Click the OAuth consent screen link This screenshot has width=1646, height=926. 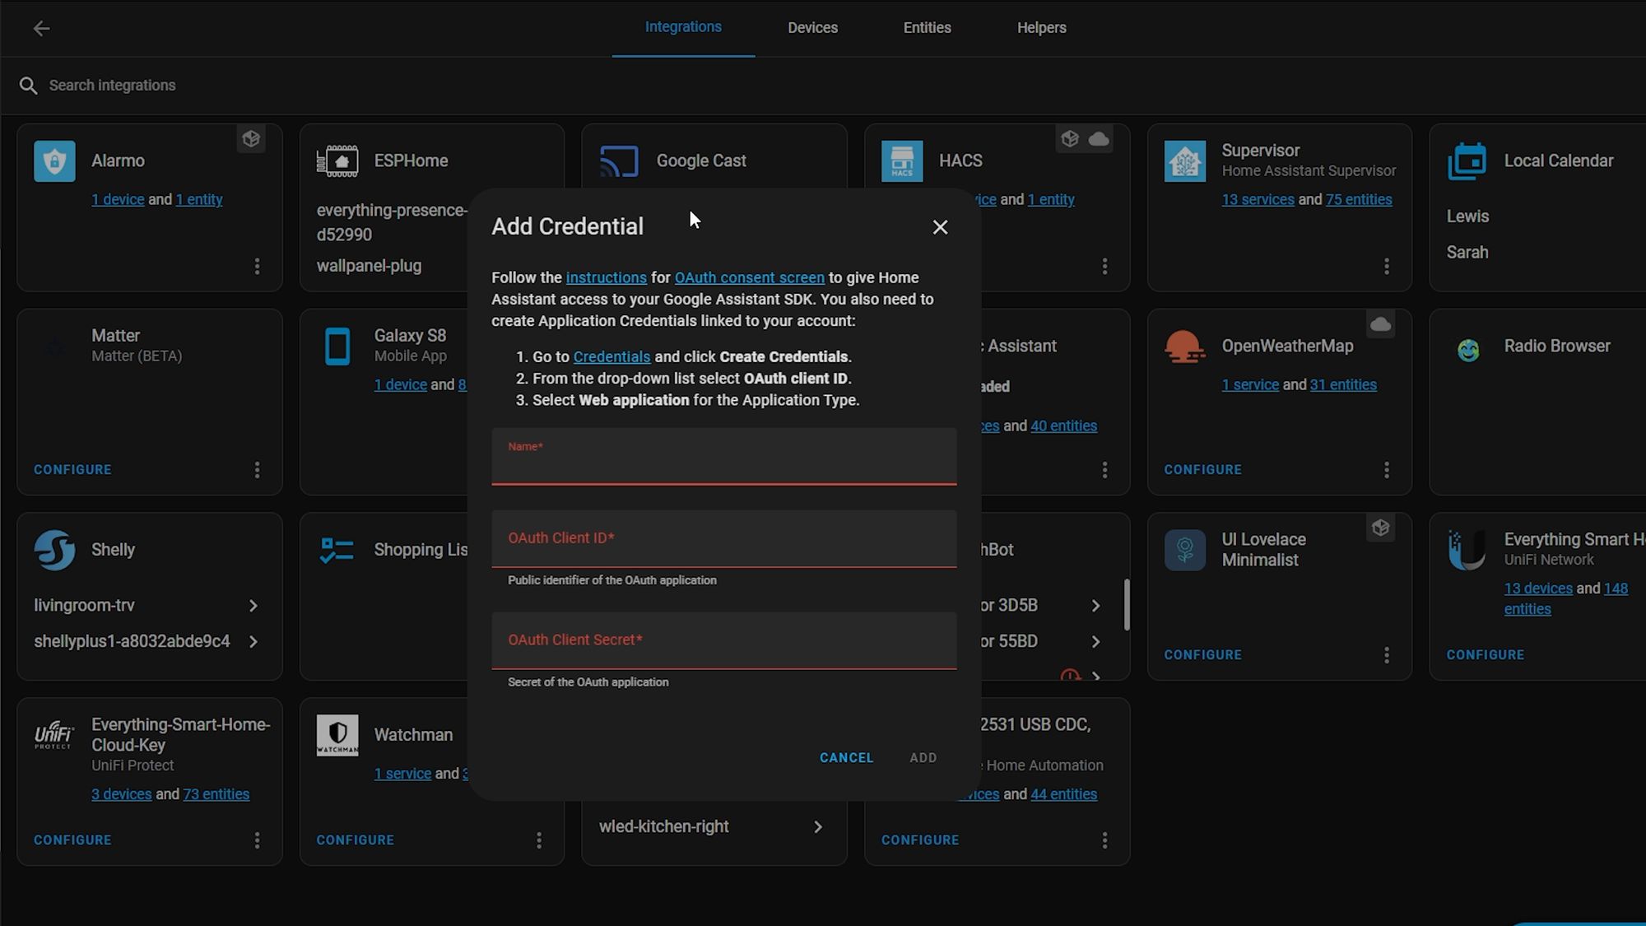pos(750,277)
